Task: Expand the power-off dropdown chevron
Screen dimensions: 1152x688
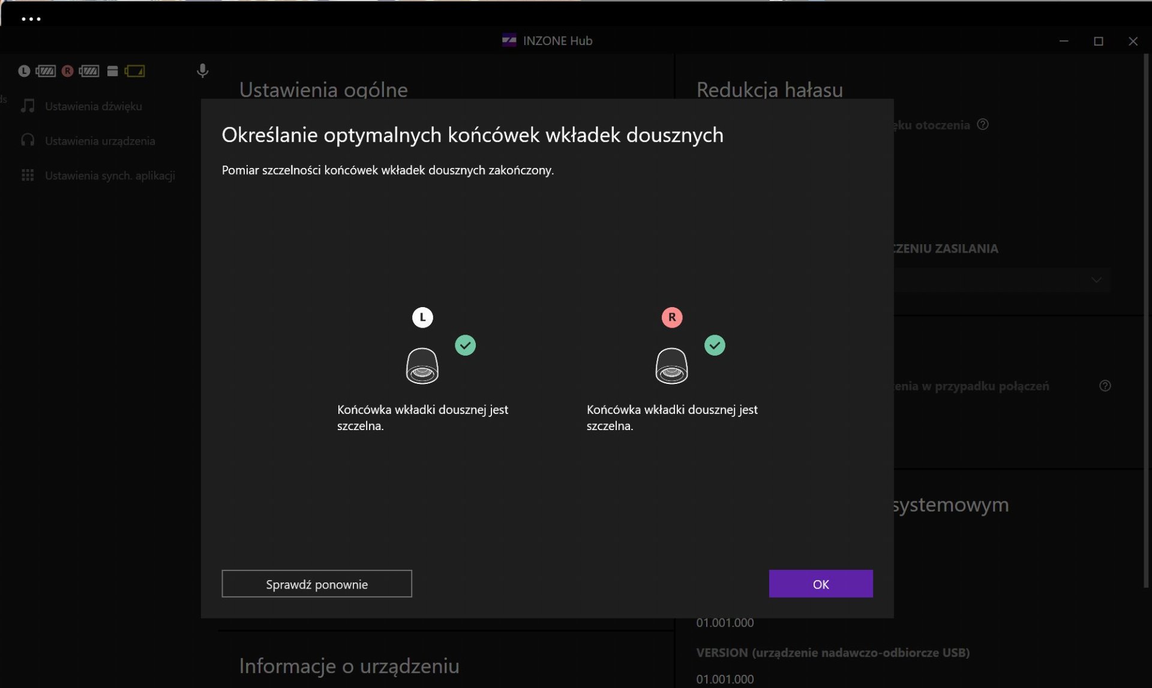Action: click(1096, 280)
